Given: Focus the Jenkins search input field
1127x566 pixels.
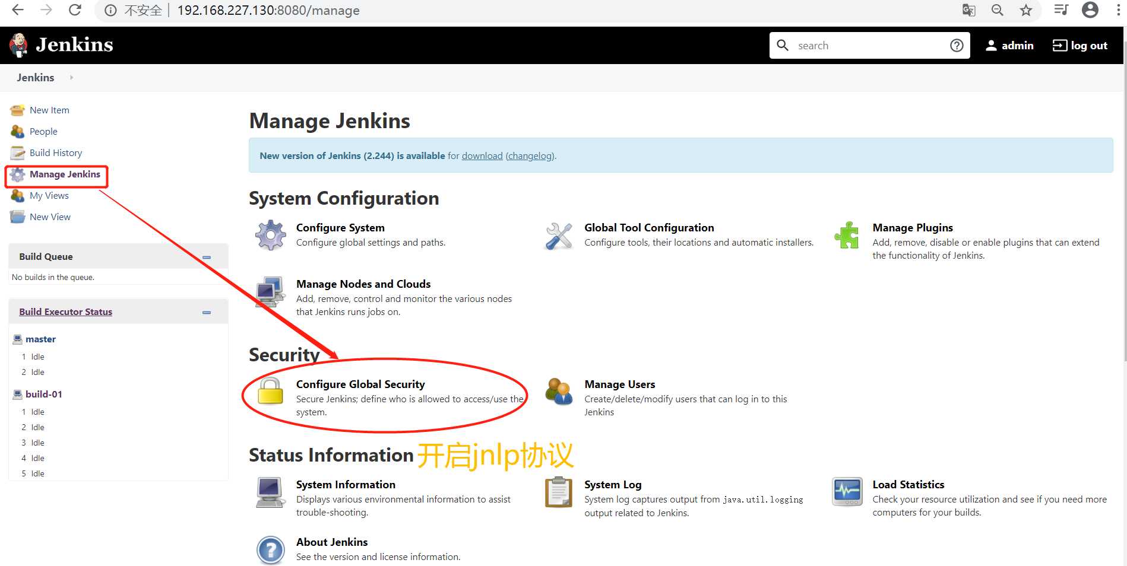Looking at the screenshot, I should coord(870,46).
